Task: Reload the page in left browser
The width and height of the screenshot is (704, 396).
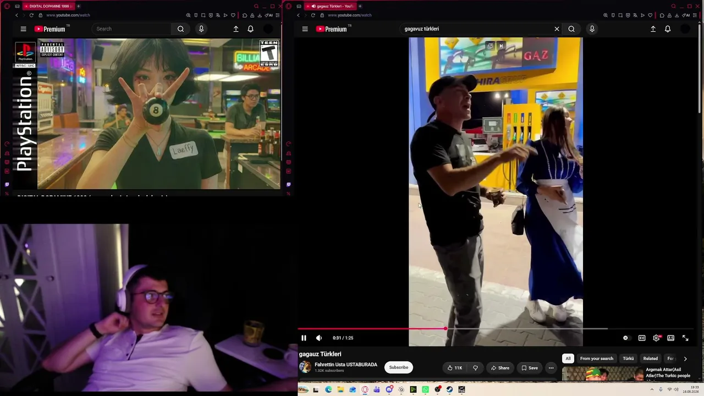Action: tap(31, 15)
